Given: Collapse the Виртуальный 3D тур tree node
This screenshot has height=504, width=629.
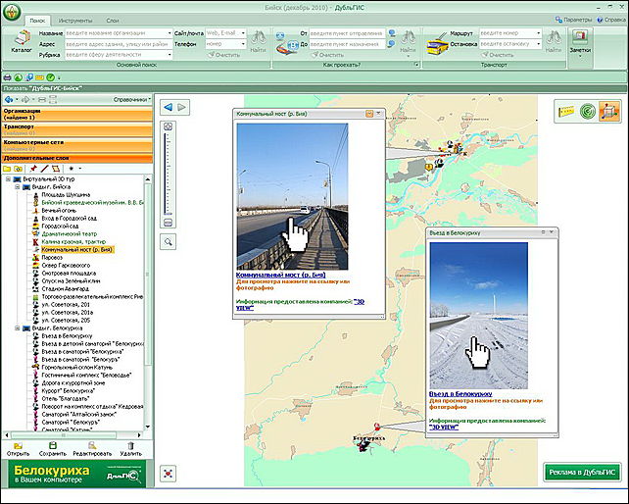Looking at the screenshot, I should click(x=8, y=180).
